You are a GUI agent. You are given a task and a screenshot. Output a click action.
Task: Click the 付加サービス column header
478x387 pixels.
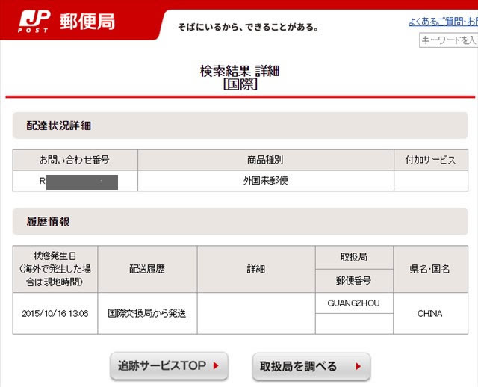click(x=431, y=160)
